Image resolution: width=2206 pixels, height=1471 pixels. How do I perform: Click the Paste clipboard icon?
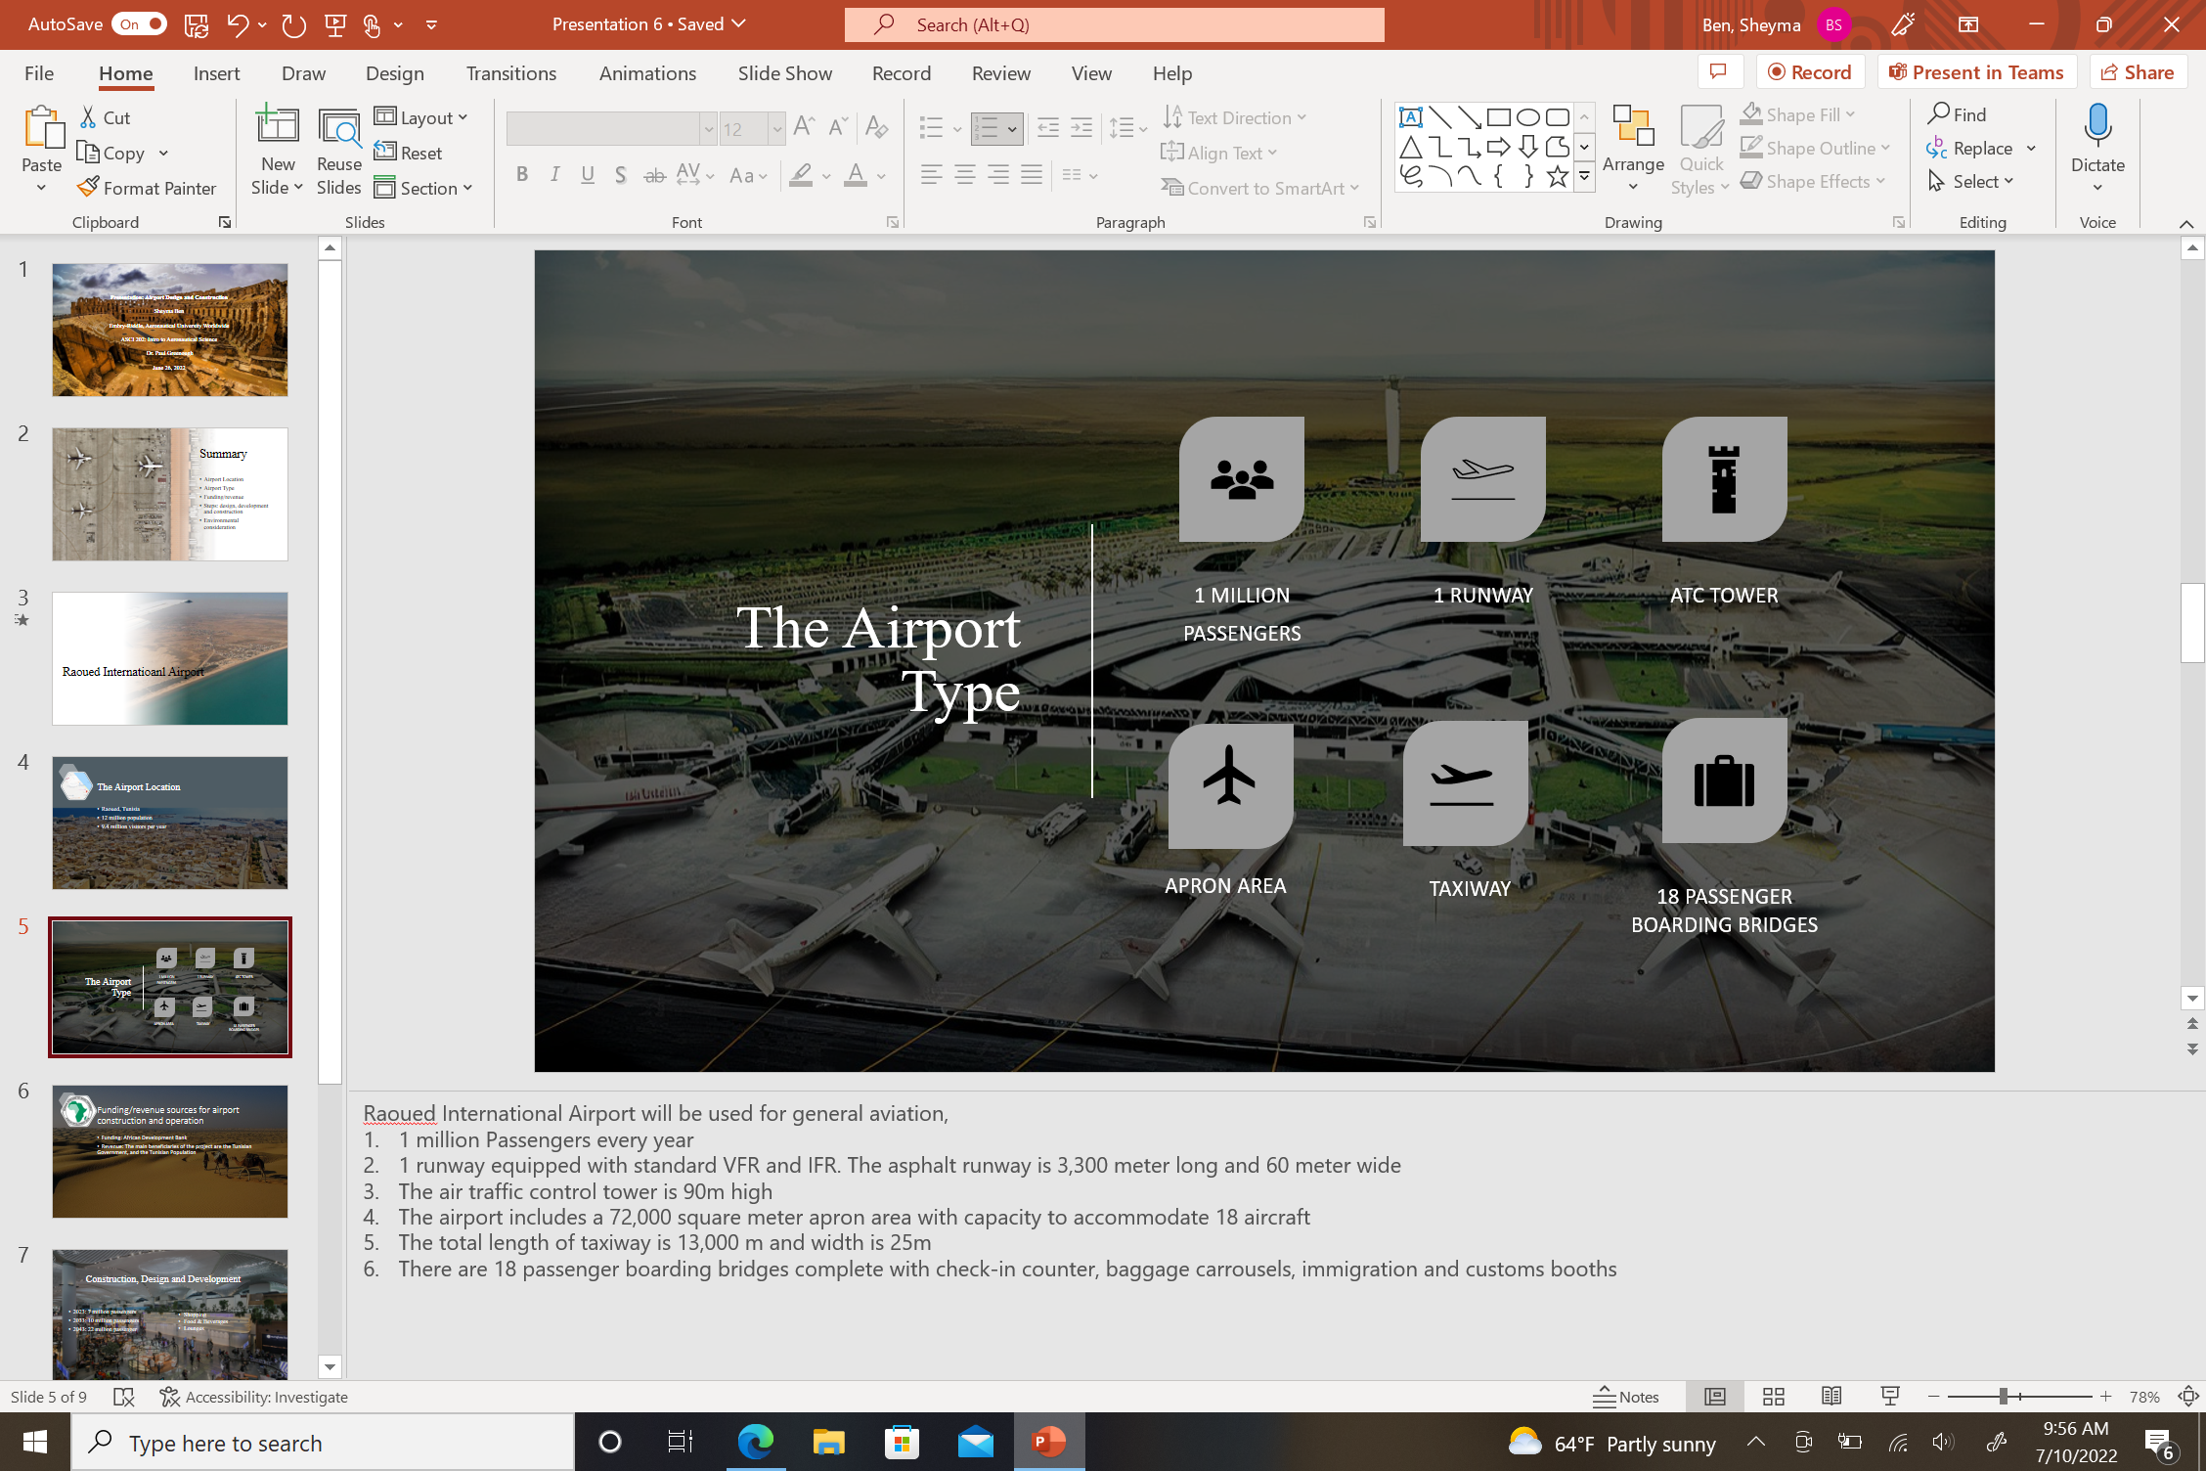(x=42, y=127)
